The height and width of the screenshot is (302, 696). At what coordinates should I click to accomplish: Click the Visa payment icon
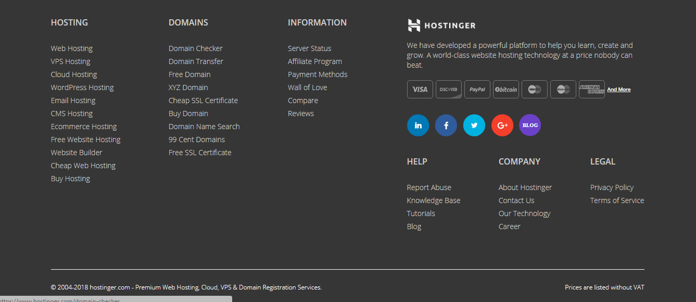[x=420, y=90]
